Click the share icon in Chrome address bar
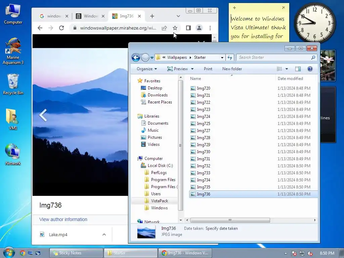This screenshot has width=344, height=258. pos(164,28)
